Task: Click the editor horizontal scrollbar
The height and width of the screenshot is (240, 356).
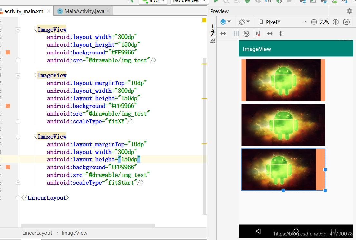Action: pyautogui.click(x=88, y=225)
